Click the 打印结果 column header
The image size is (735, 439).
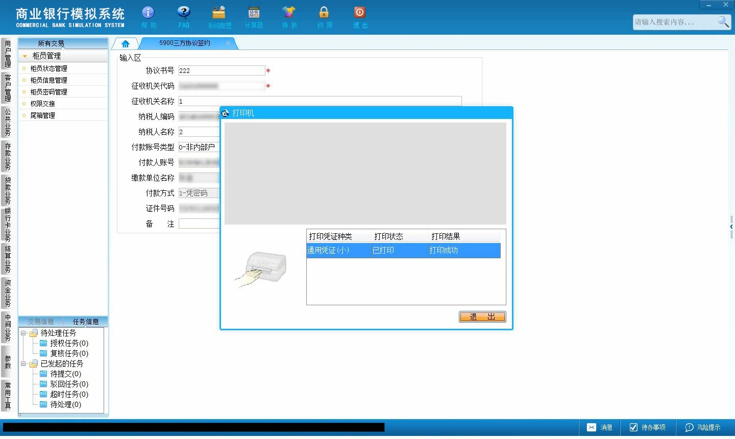[x=464, y=236]
